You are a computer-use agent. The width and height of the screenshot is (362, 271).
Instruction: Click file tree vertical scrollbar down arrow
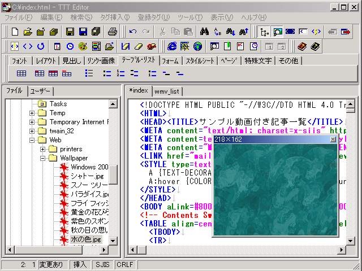[113, 241]
